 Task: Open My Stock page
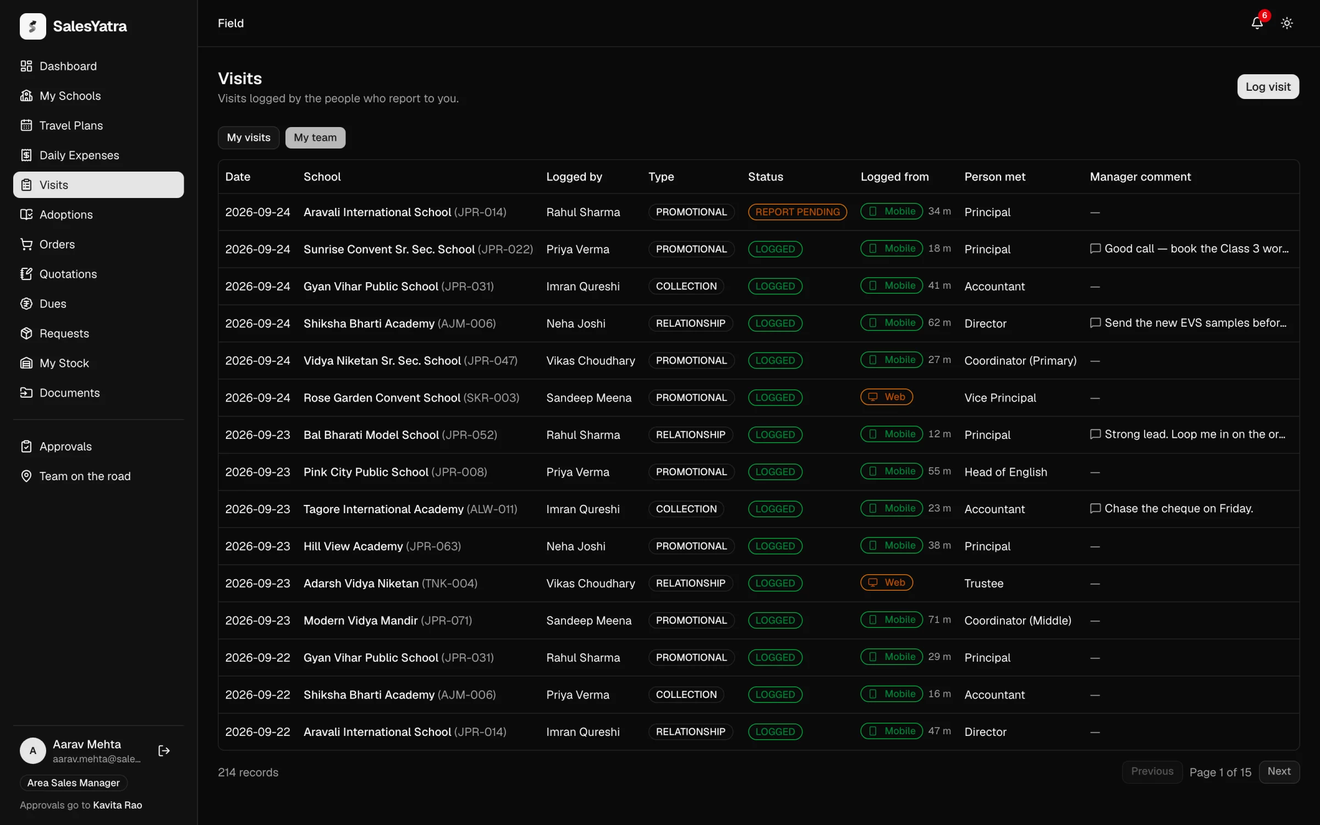[x=98, y=363]
